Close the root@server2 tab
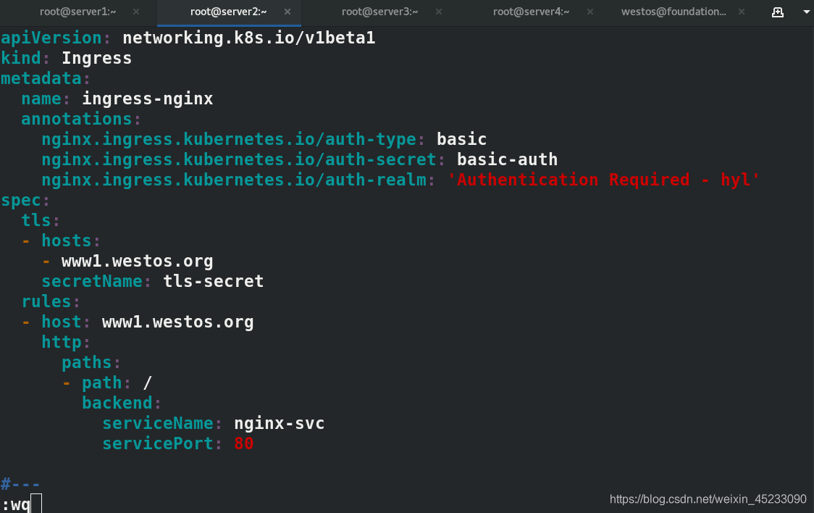Image resolution: width=814 pixels, height=513 pixels. [288, 12]
